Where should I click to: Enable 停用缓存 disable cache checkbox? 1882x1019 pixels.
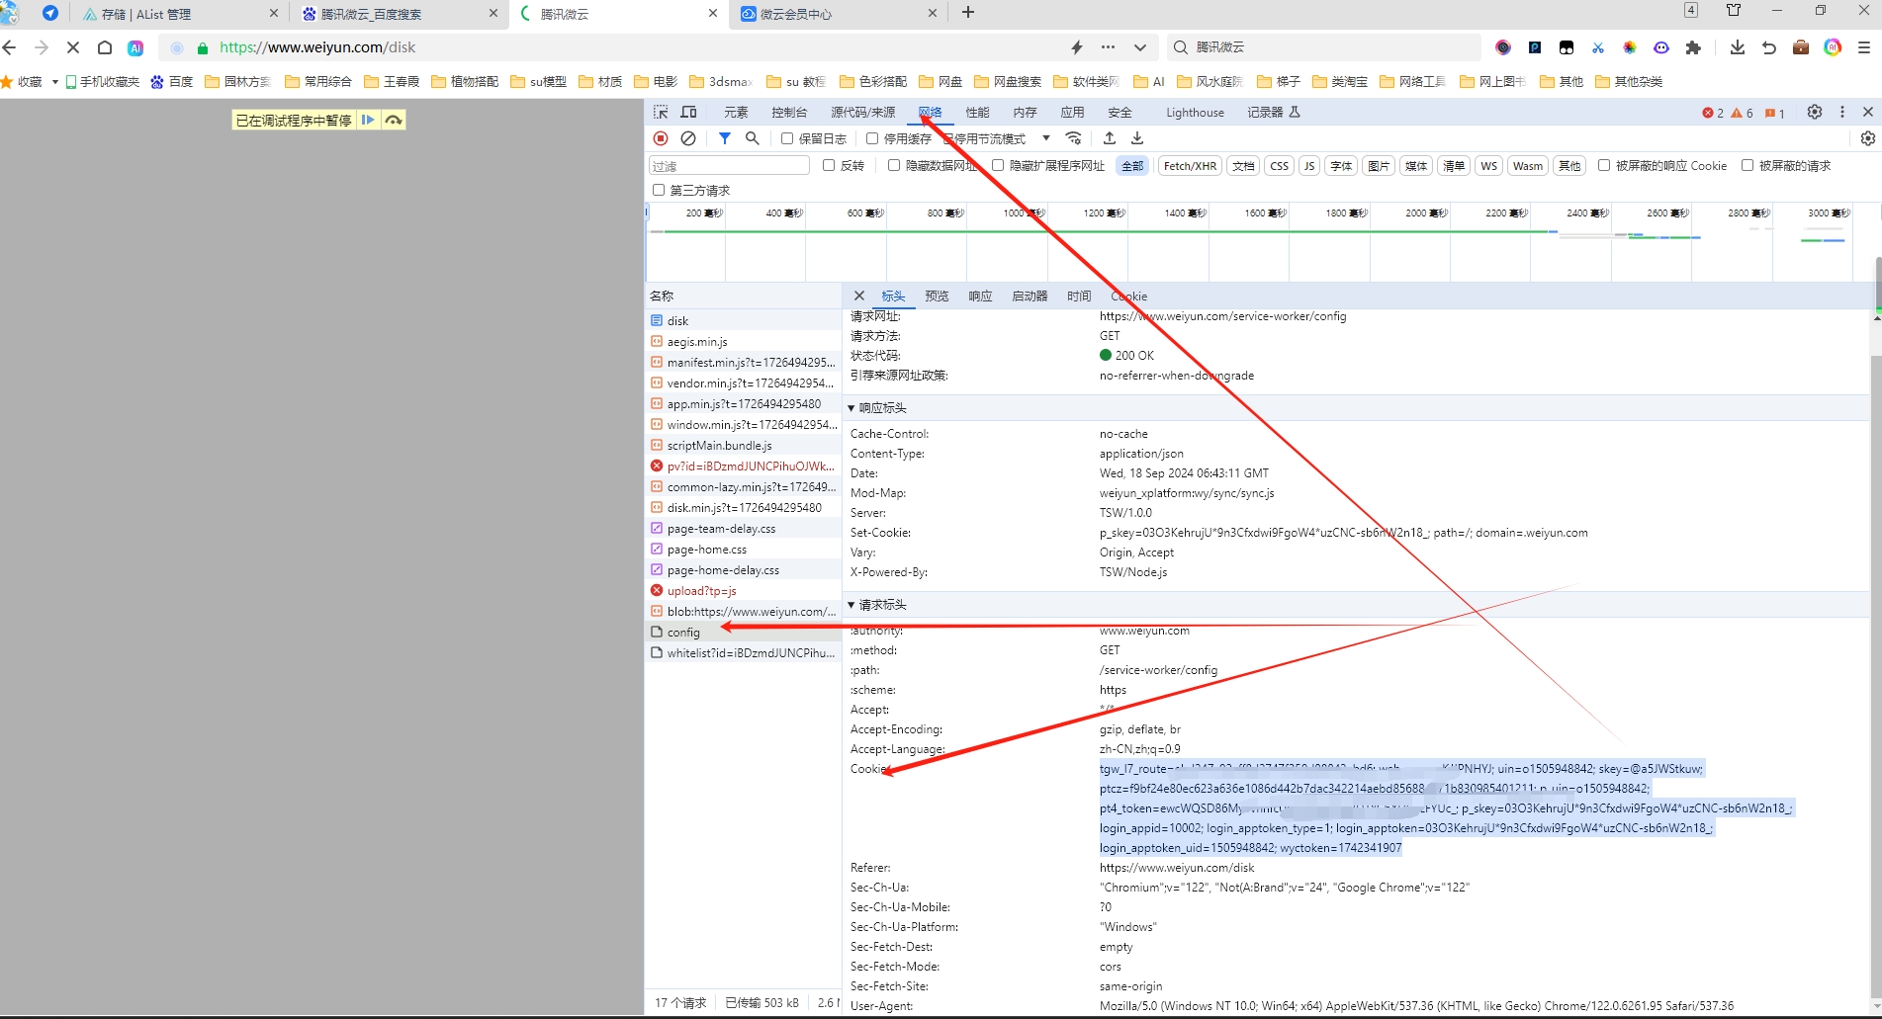(x=872, y=138)
